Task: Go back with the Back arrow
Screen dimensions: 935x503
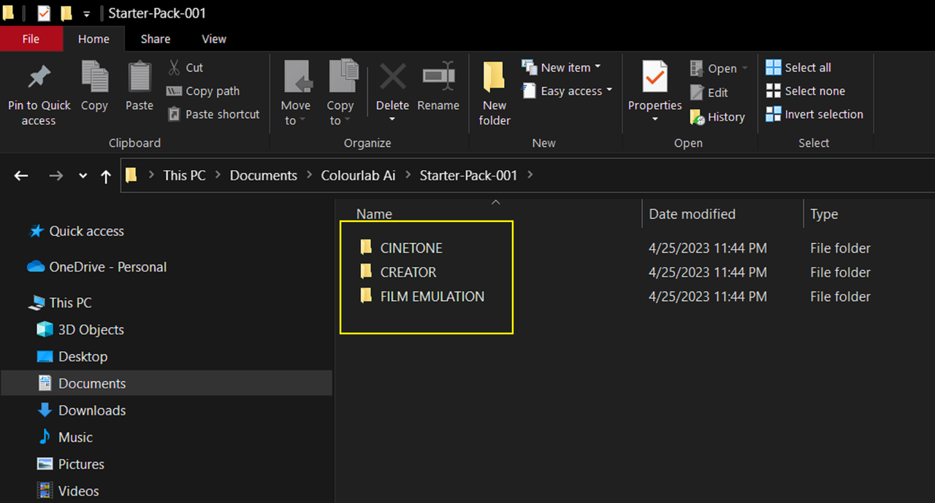Action: [x=21, y=175]
